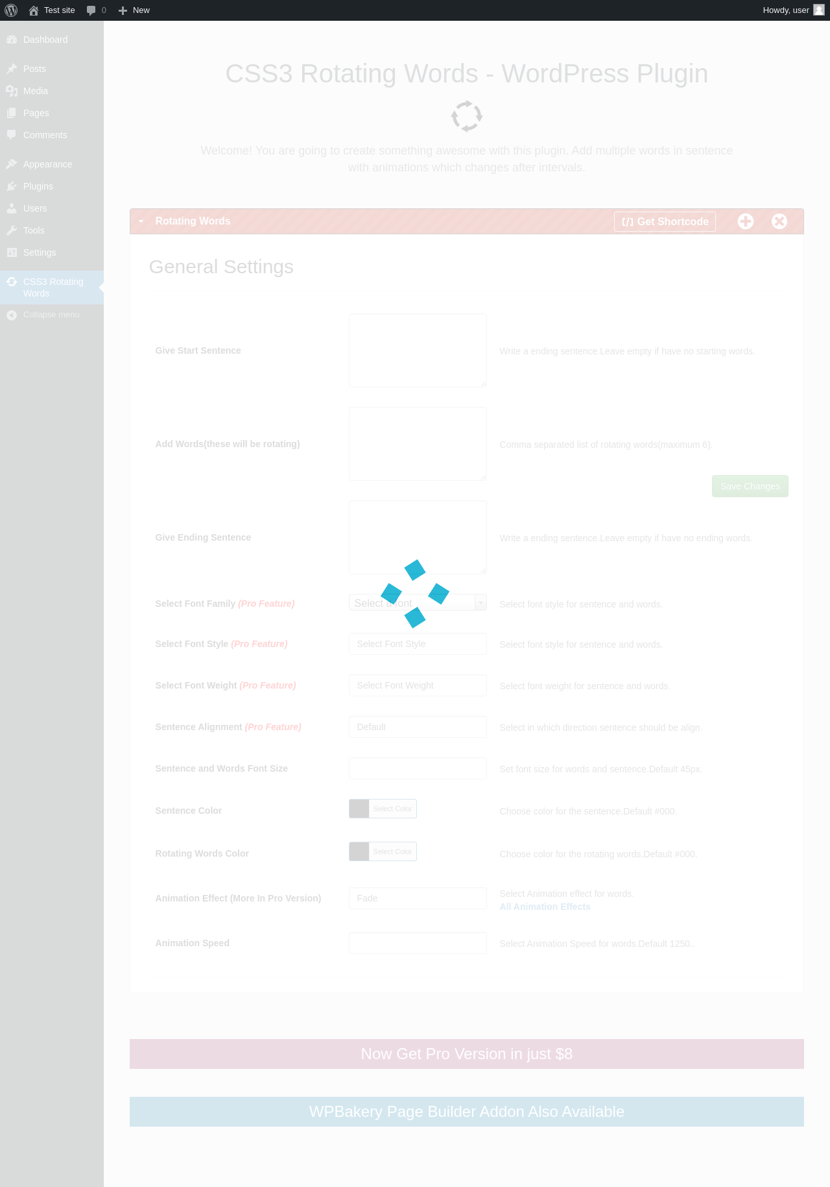
Task: Click the Howdy, user account link
Action: [x=793, y=10]
